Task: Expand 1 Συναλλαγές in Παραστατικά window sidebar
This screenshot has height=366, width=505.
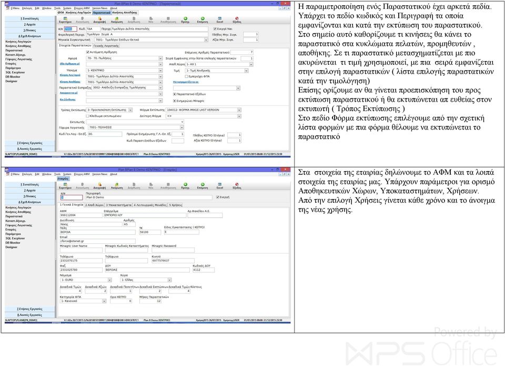Action: [x=29, y=19]
